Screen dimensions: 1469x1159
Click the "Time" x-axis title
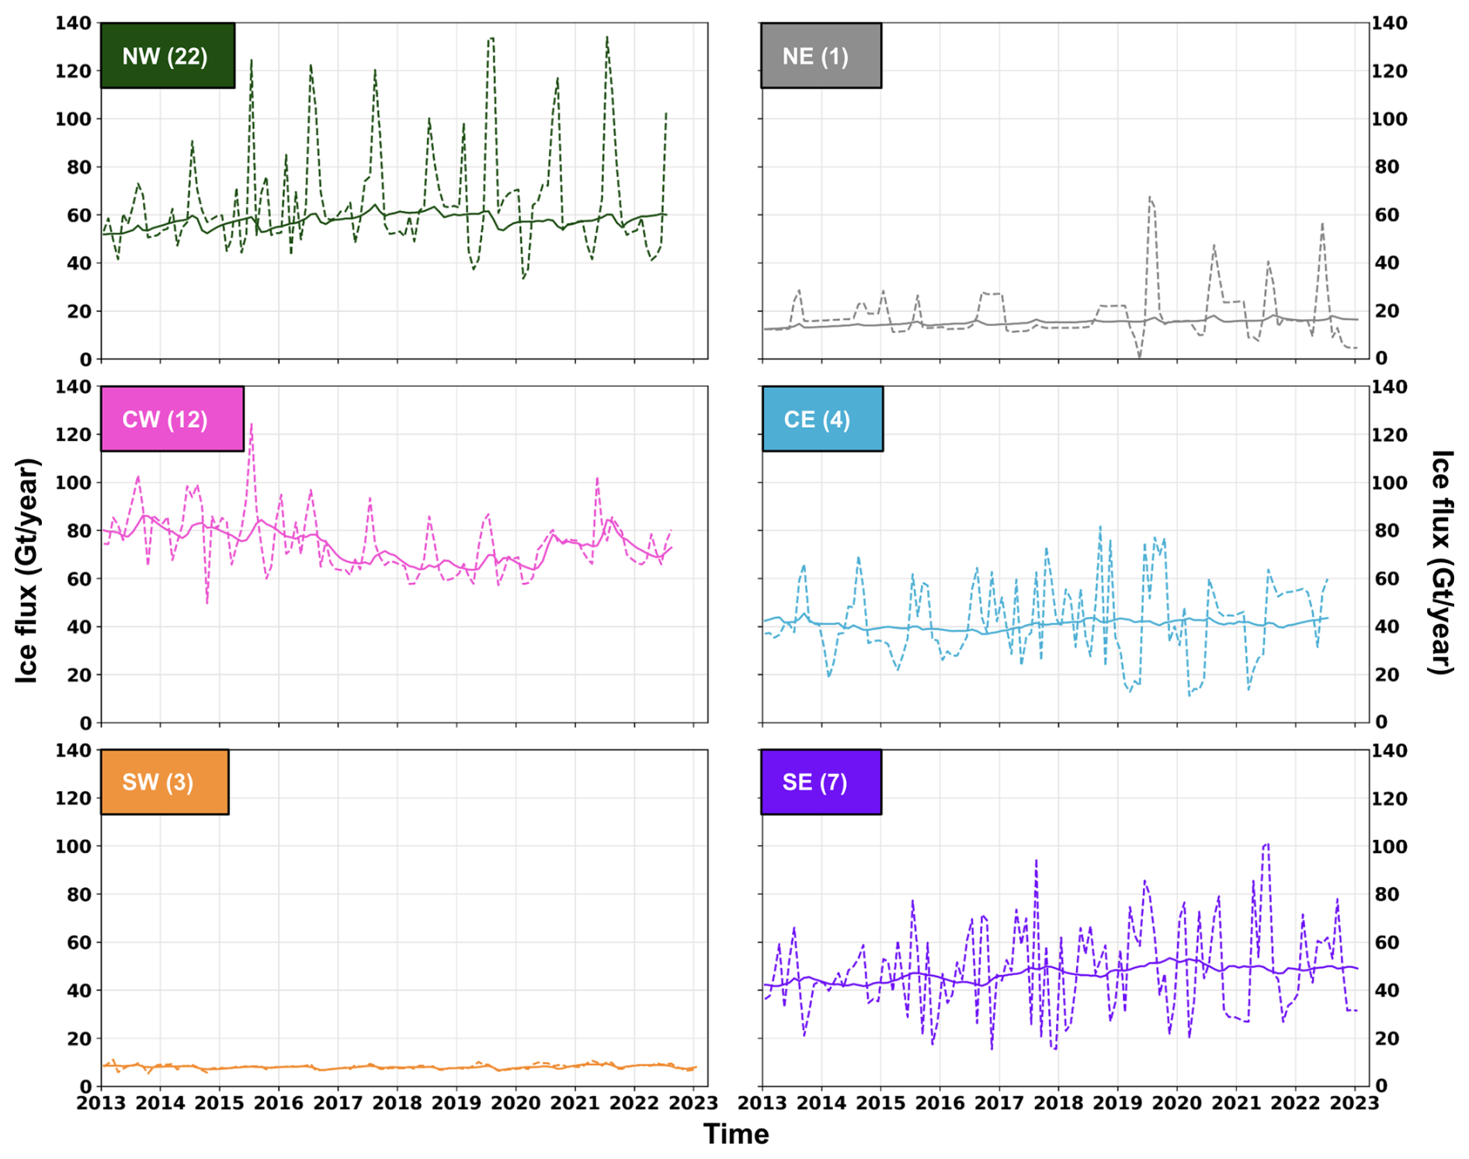[735, 1134]
